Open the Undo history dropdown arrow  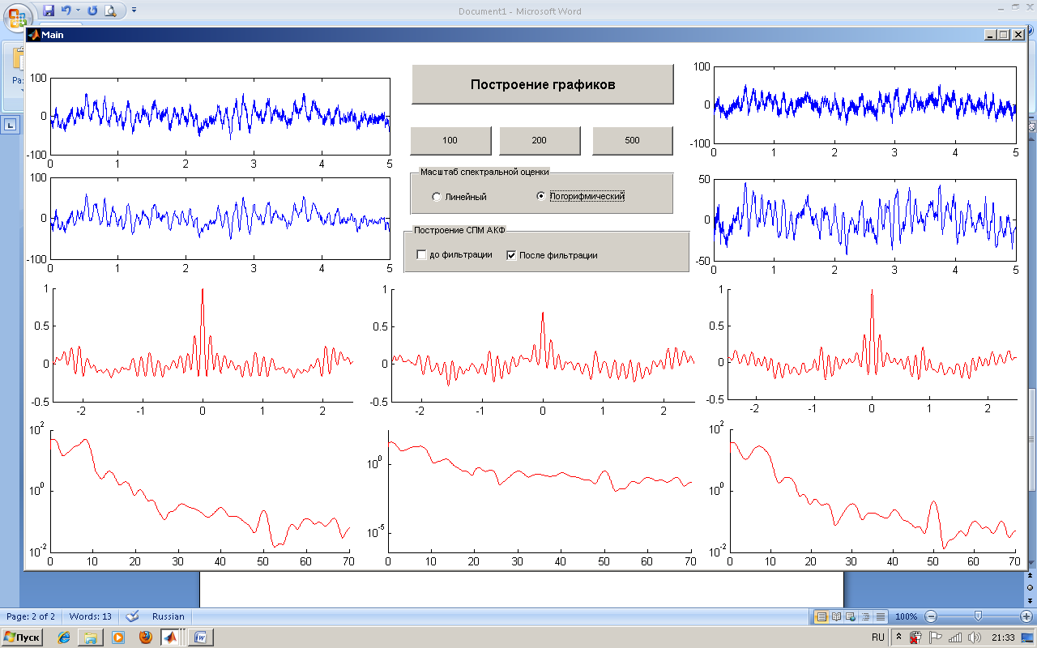78,11
